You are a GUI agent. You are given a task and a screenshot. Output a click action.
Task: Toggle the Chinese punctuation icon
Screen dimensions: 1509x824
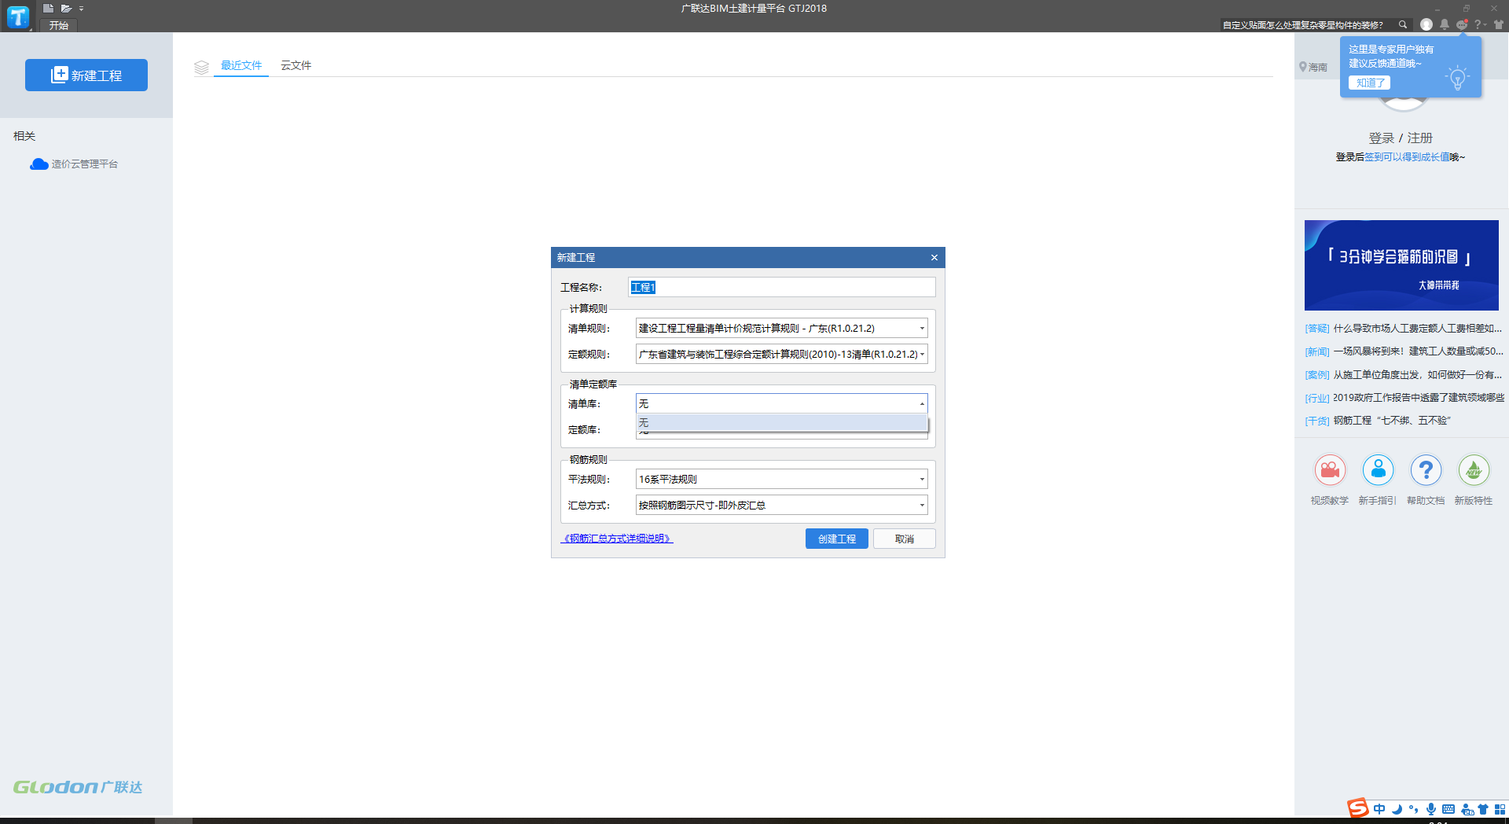(1414, 809)
